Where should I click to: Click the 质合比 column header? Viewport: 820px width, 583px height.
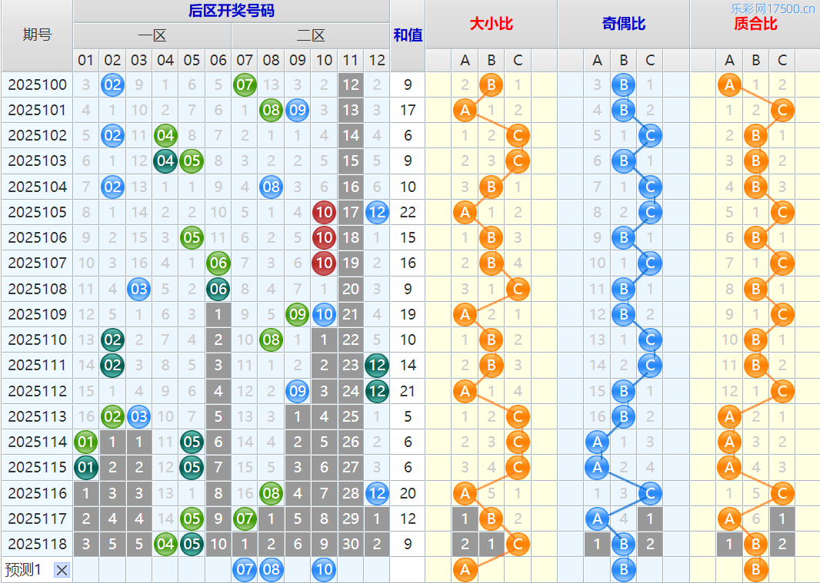tap(755, 24)
